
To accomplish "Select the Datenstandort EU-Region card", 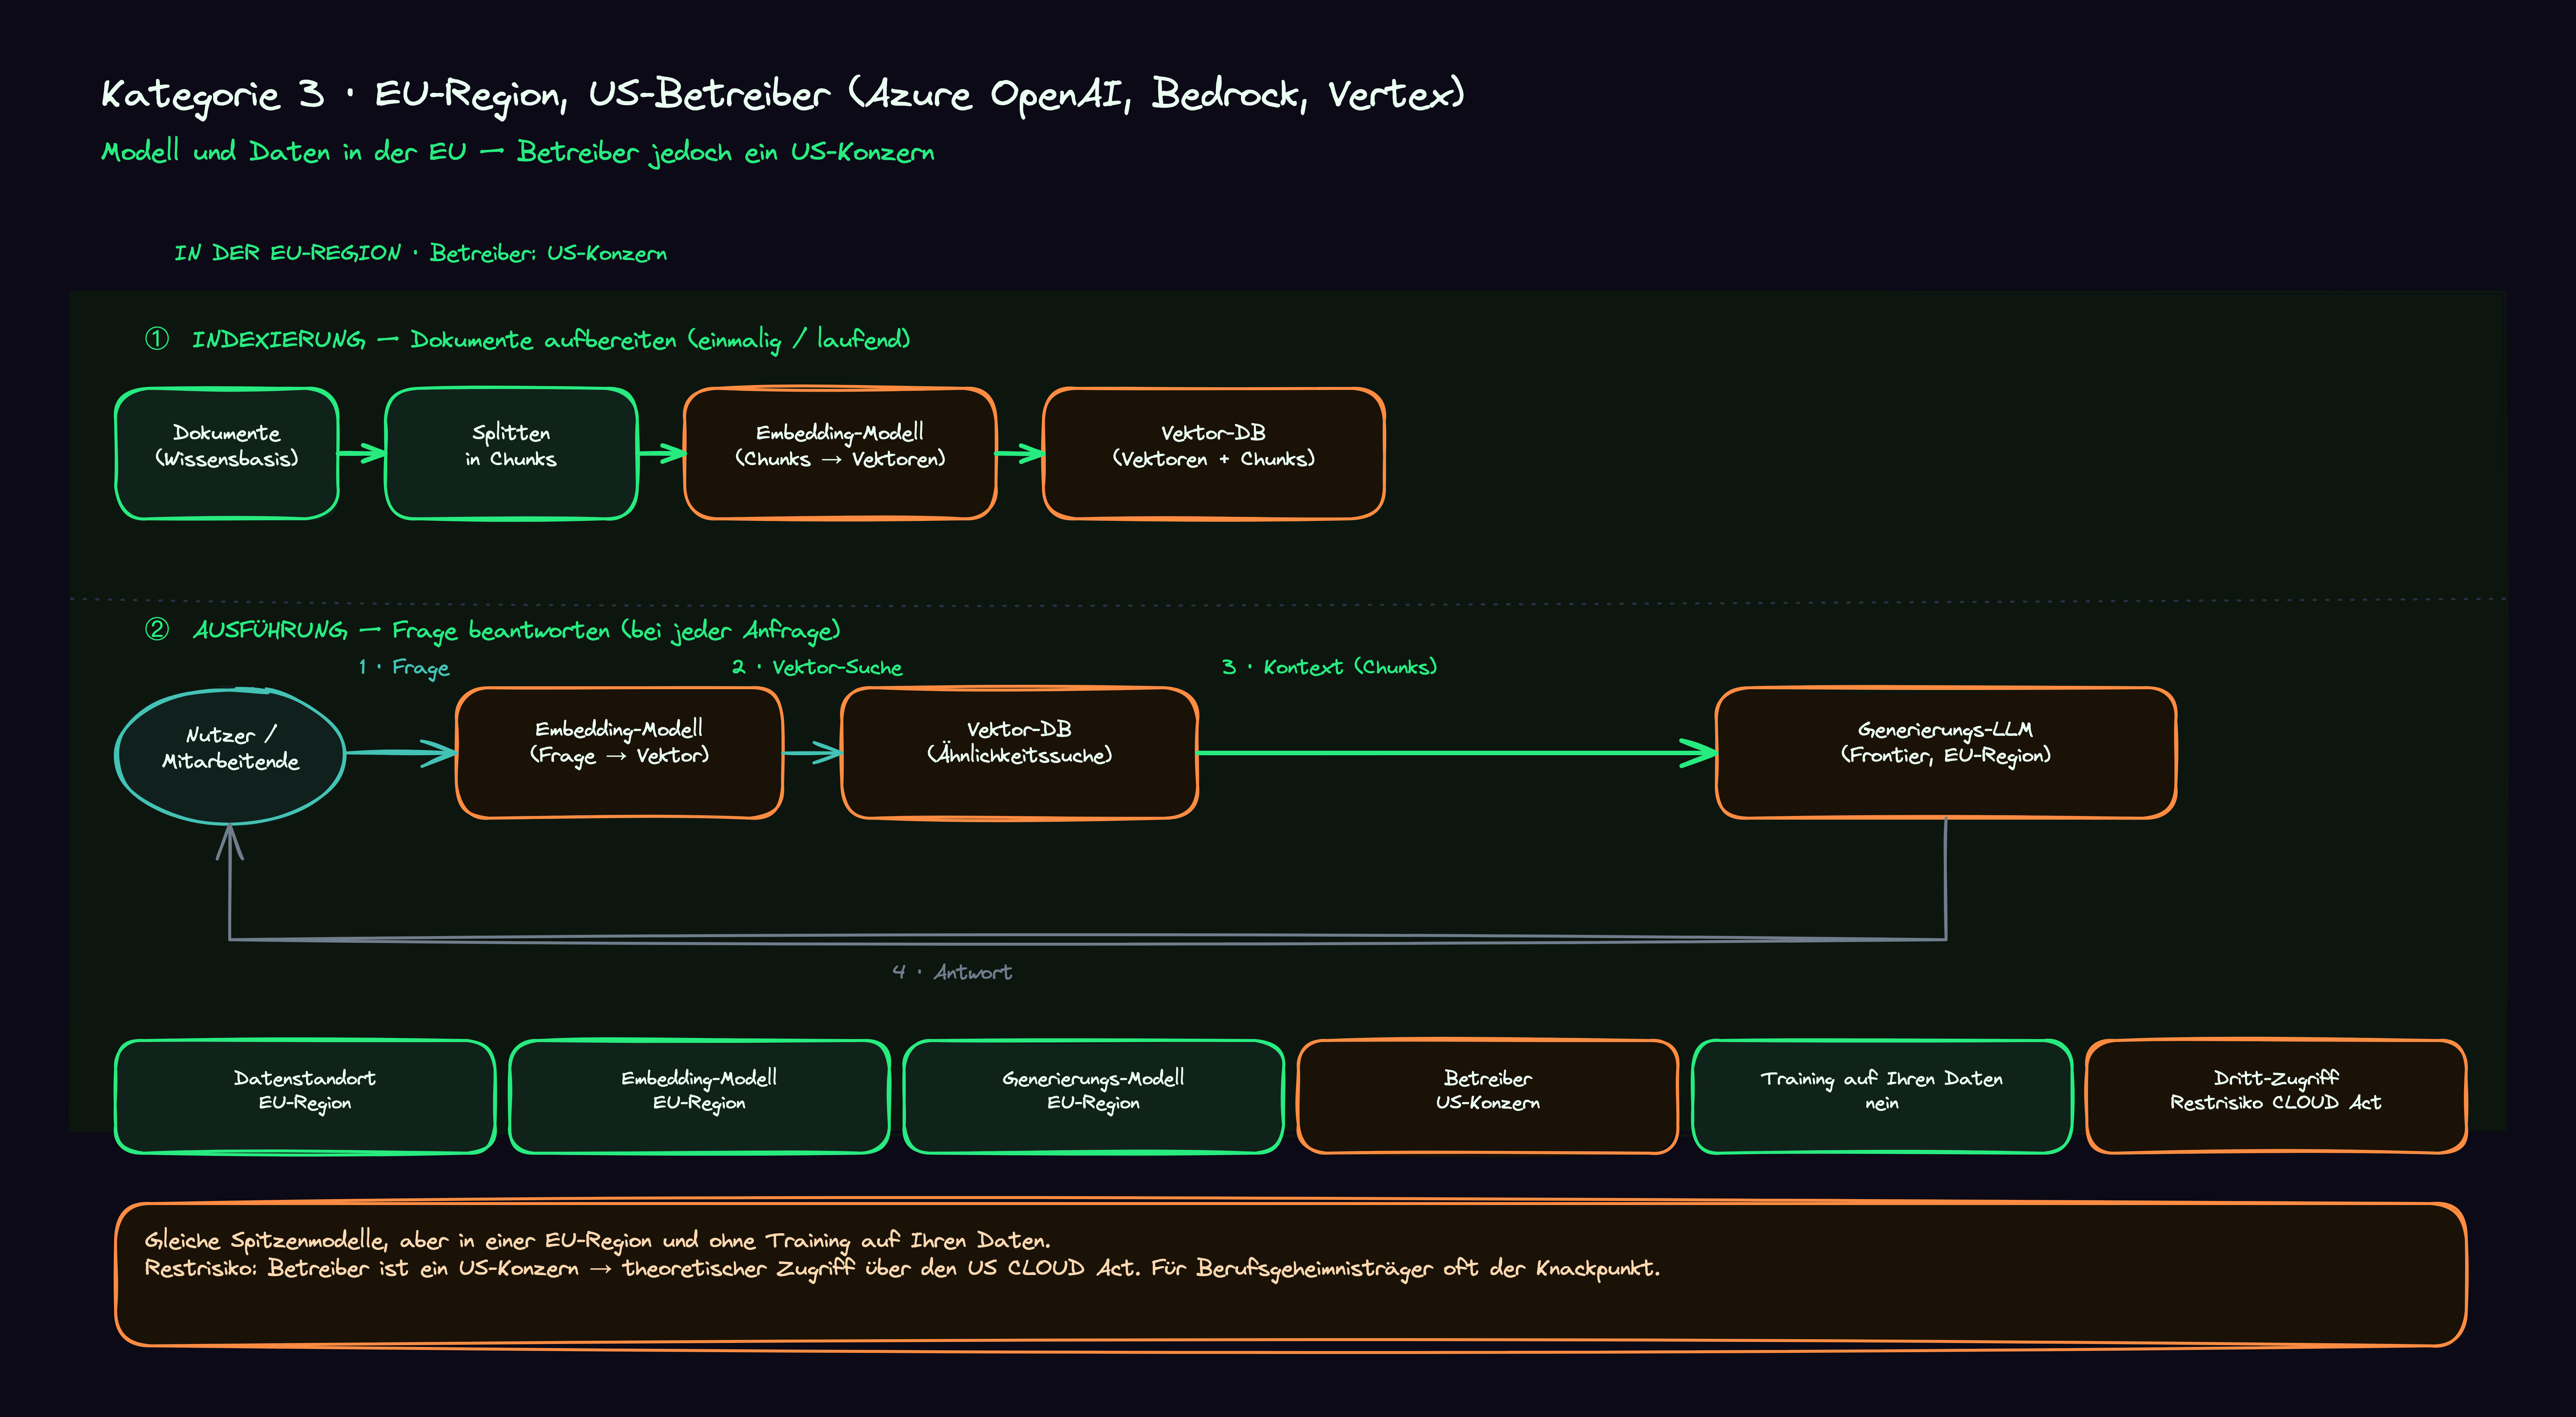I will (x=305, y=1096).
